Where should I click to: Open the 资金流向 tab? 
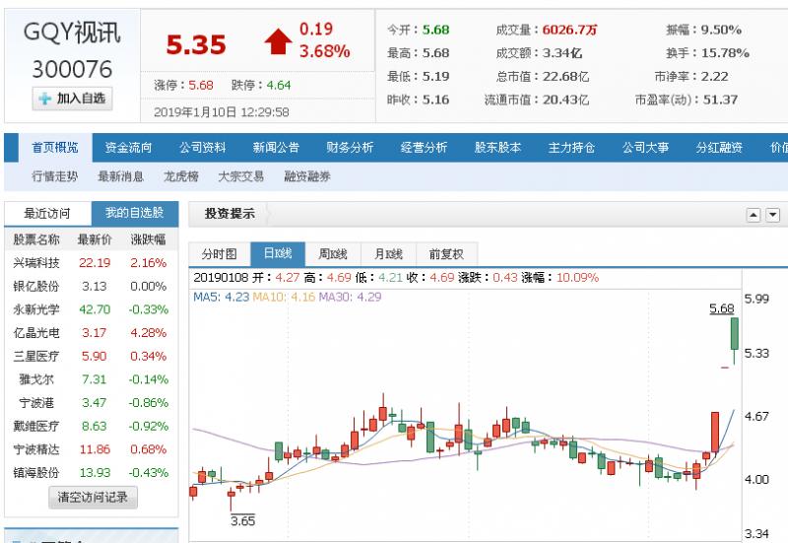point(129,148)
